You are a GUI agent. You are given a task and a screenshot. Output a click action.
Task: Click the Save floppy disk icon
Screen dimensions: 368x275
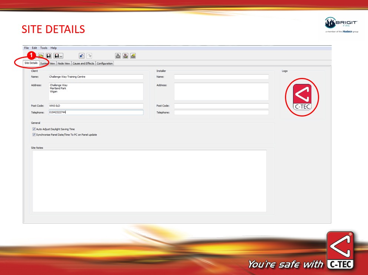pos(49,56)
